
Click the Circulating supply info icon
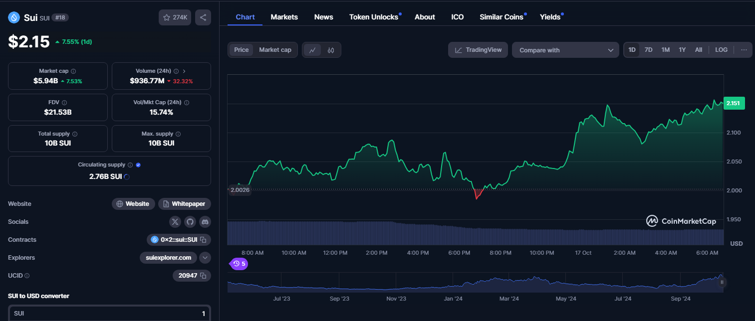coord(130,165)
